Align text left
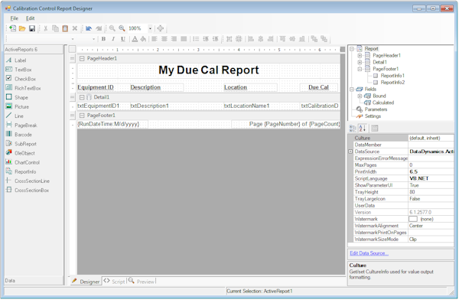 click(x=155, y=39)
